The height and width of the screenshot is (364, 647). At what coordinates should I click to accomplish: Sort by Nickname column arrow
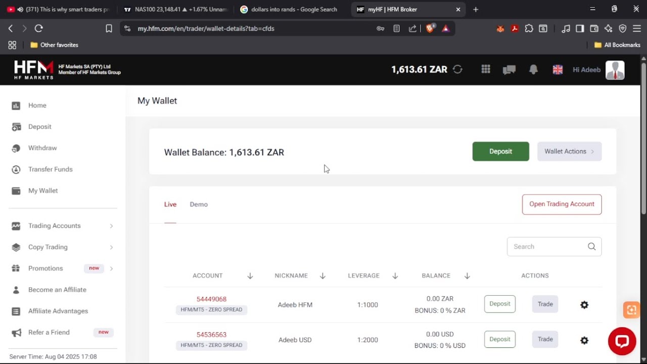[x=322, y=276]
